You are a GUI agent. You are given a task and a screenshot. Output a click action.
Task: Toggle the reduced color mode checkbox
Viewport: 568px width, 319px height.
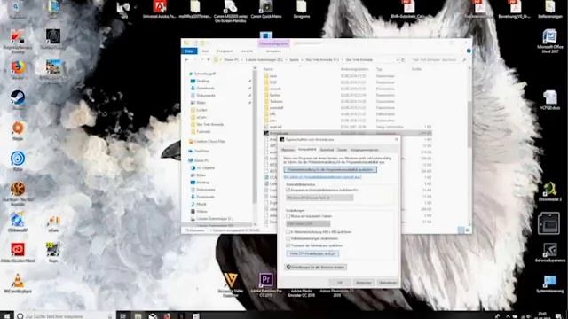pos(288,216)
